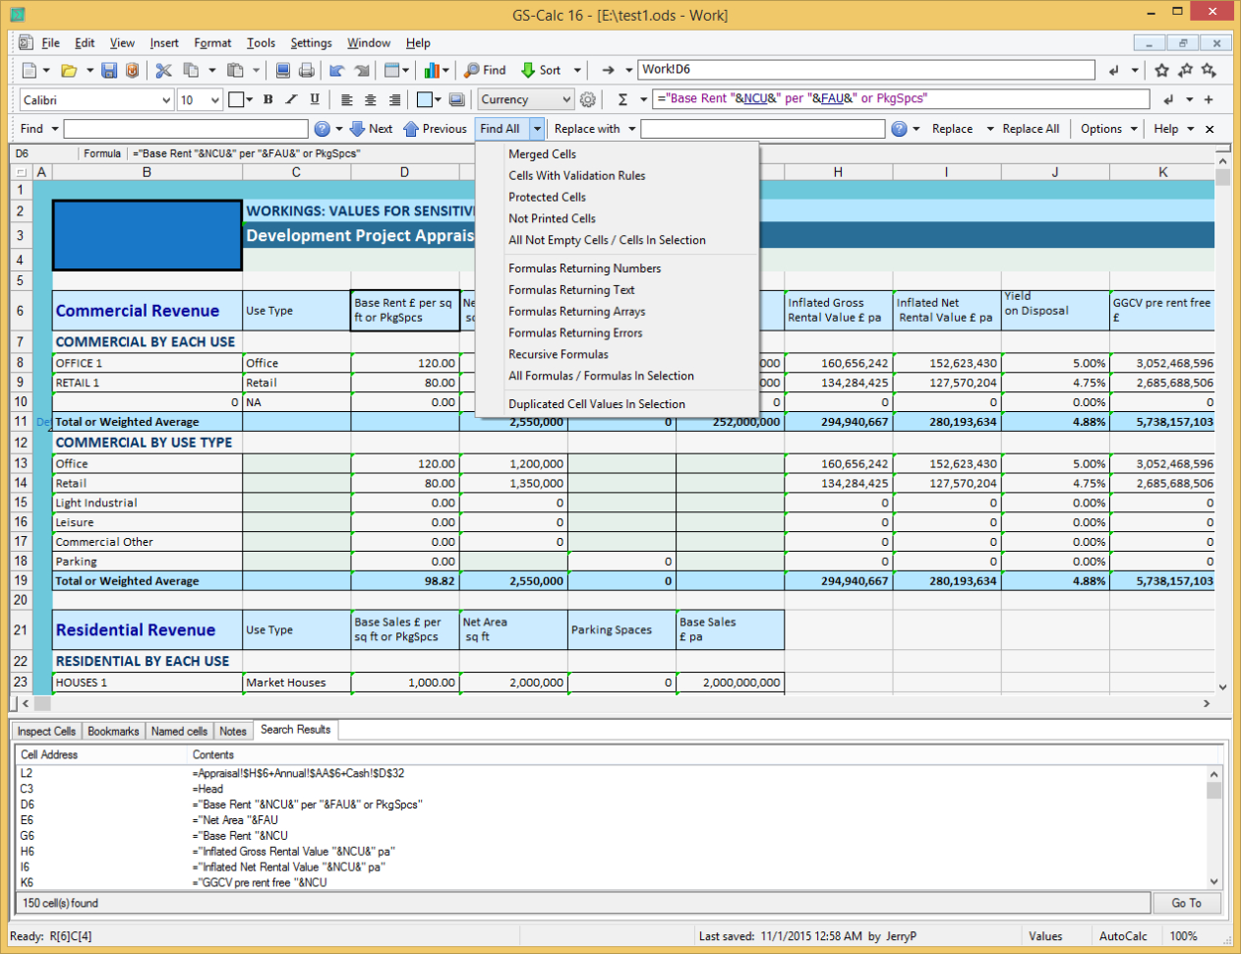Toggle bold formatting
Viewport: 1241px width, 954px height.
coord(268,99)
